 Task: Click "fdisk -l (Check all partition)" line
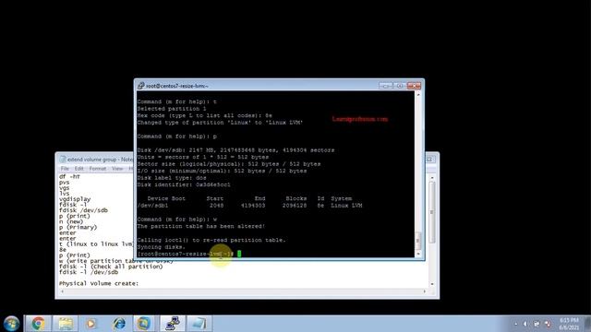click(111, 267)
